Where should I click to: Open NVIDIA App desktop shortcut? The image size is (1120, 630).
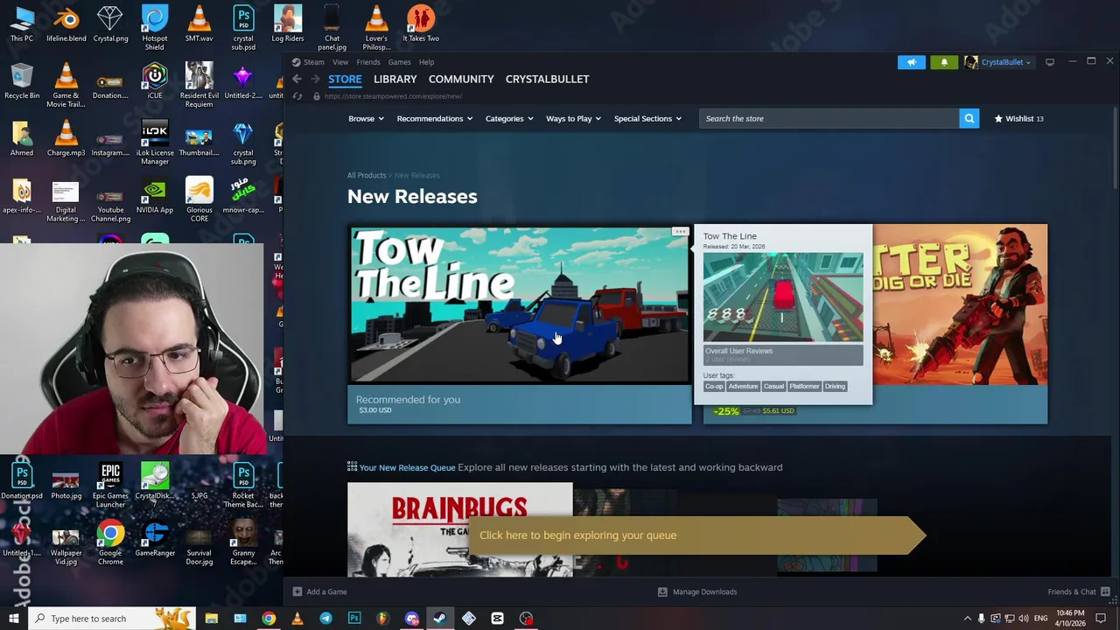[x=155, y=197]
